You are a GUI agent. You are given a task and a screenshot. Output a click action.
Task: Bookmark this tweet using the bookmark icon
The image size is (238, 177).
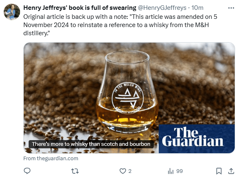point(219,171)
